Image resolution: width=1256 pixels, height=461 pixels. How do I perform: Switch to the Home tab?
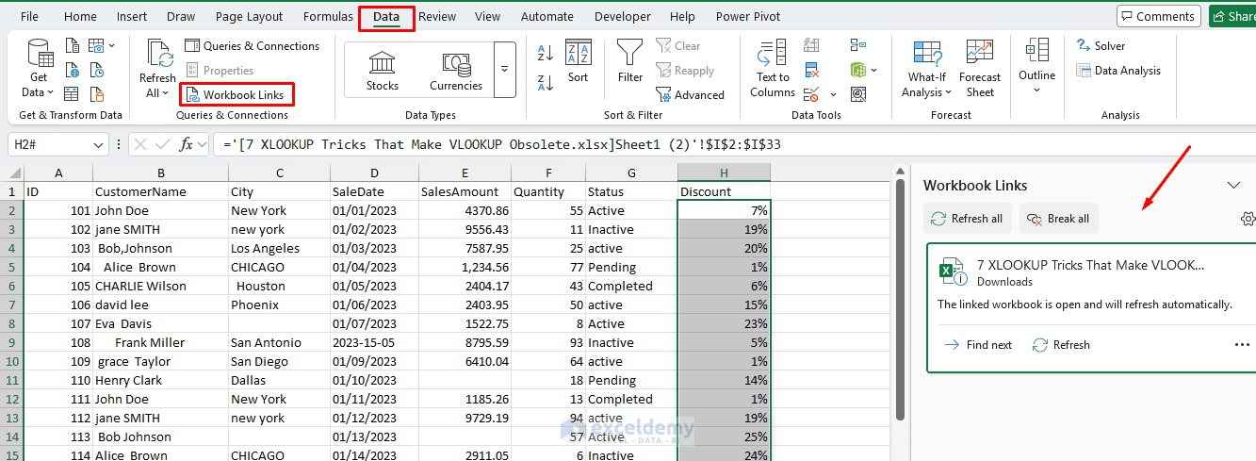(80, 16)
